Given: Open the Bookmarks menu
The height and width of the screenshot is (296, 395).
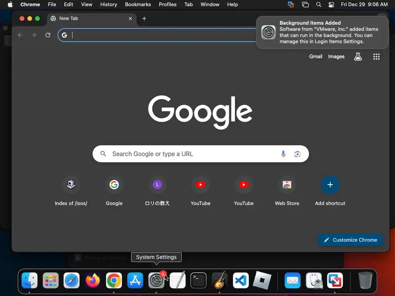Looking at the screenshot, I should [x=138, y=5].
